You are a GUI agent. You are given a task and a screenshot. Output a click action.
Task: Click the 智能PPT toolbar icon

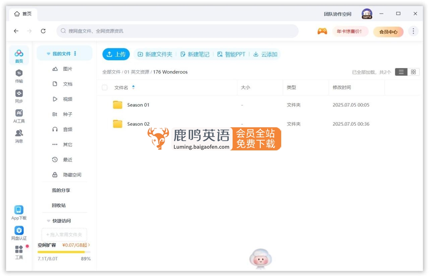[x=219, y=54]
